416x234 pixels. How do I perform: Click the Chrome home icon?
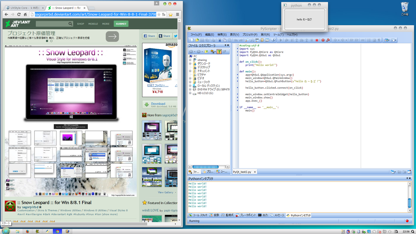click(25, 14)
